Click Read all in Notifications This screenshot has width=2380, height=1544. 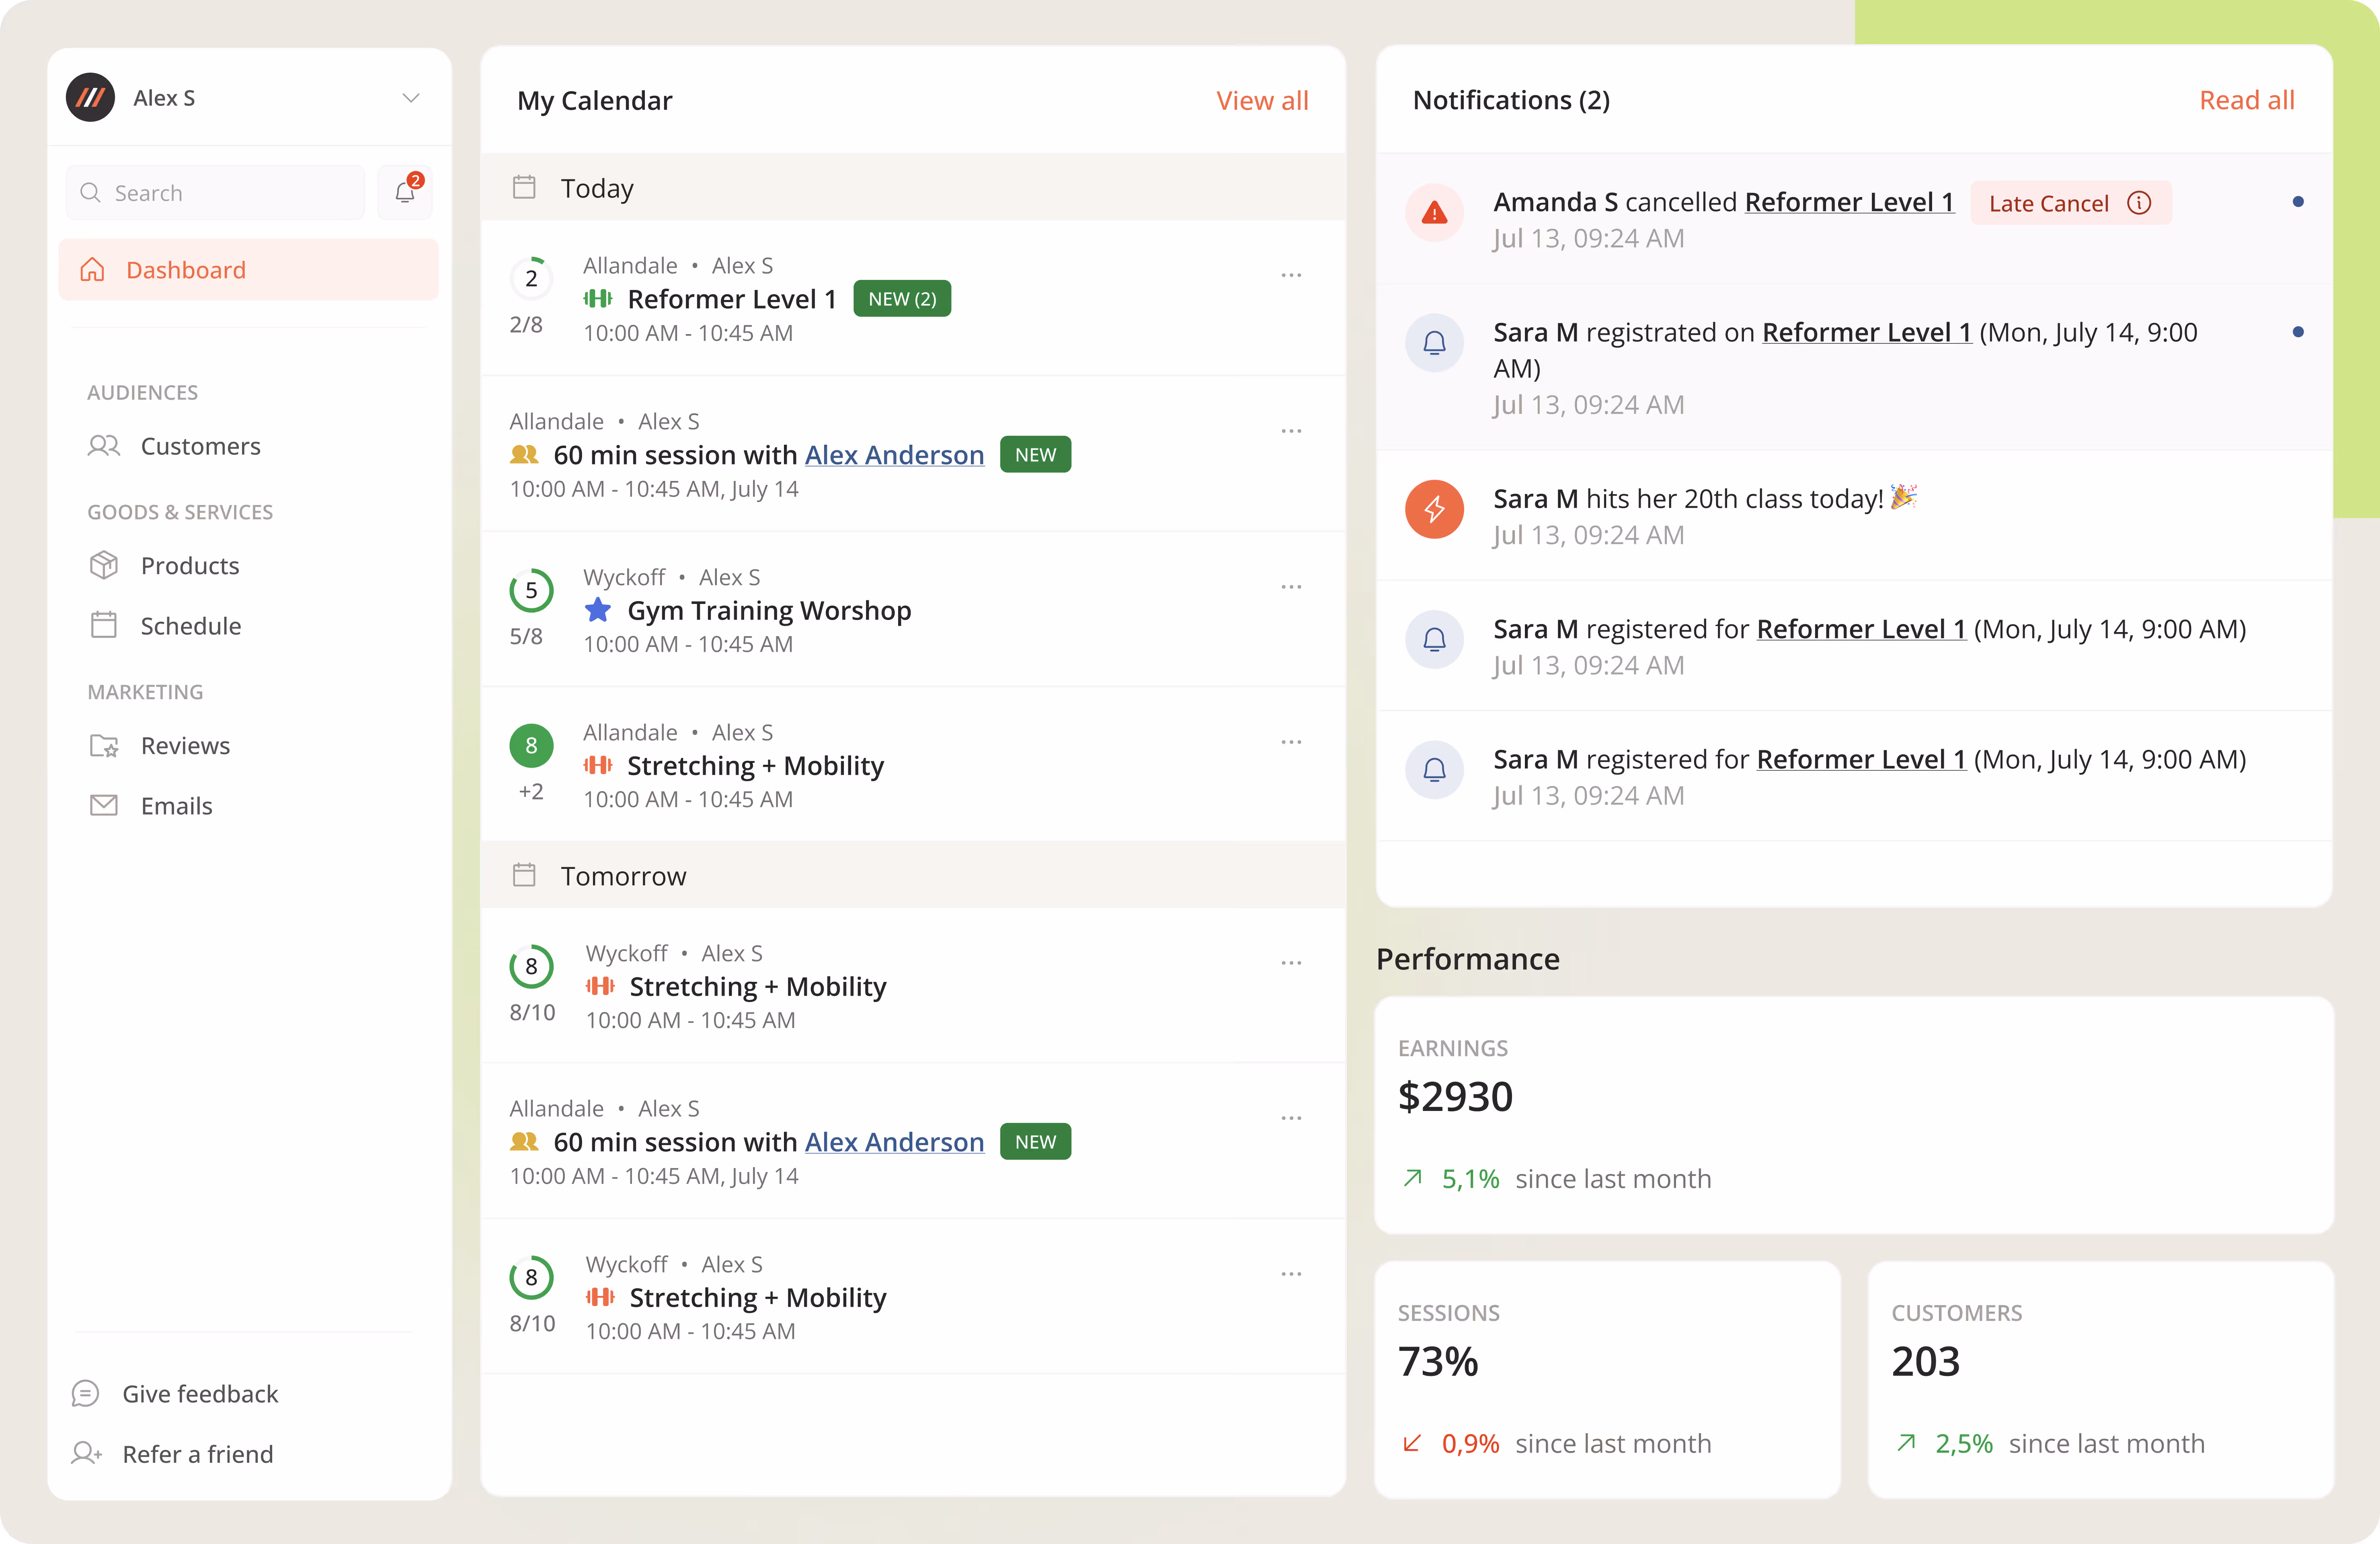pyautogui.click(x=2246, y=100)
